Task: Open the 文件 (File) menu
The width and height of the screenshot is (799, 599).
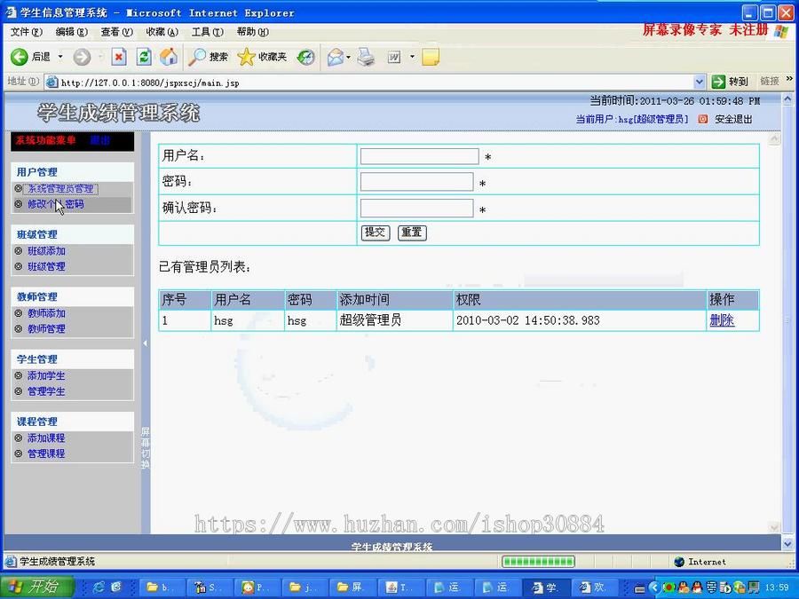Action: (25, 32)
